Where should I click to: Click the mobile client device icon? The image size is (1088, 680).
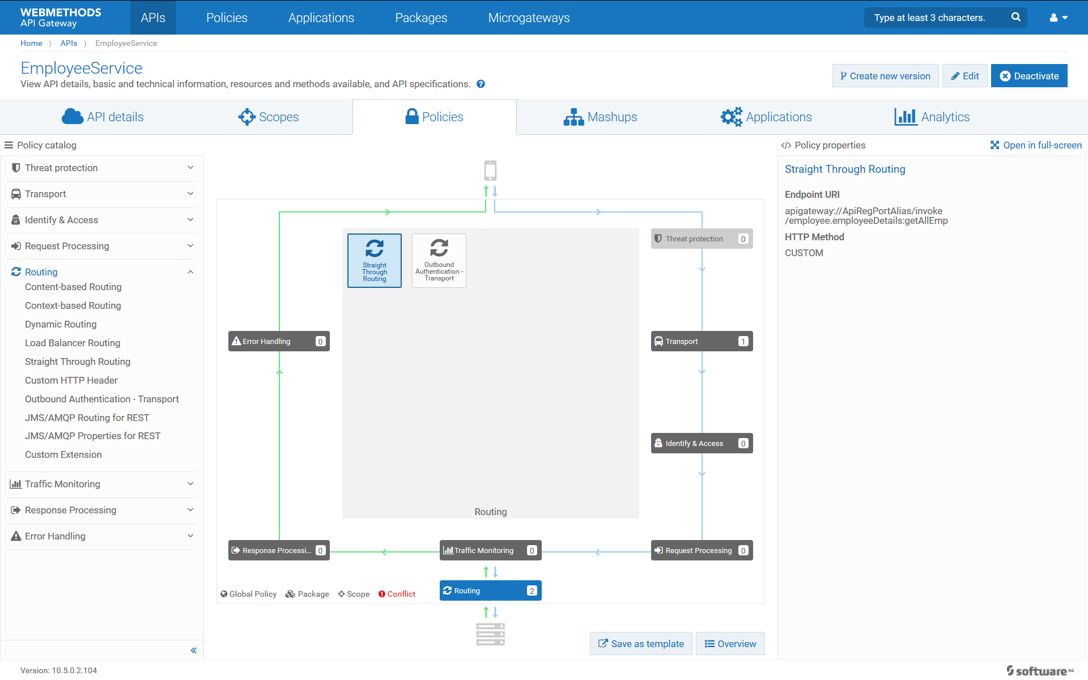490,171
